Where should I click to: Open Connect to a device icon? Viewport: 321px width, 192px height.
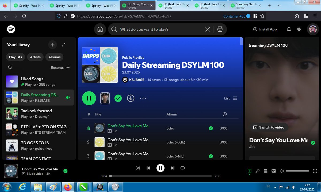[x=273, y=171]
